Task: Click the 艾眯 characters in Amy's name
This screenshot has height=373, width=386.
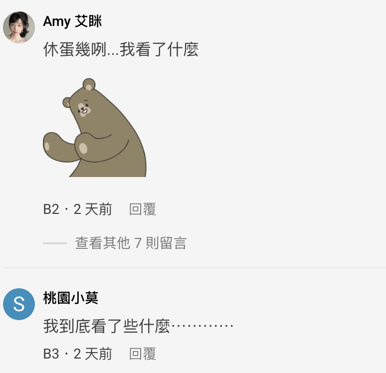Action: 88,21
